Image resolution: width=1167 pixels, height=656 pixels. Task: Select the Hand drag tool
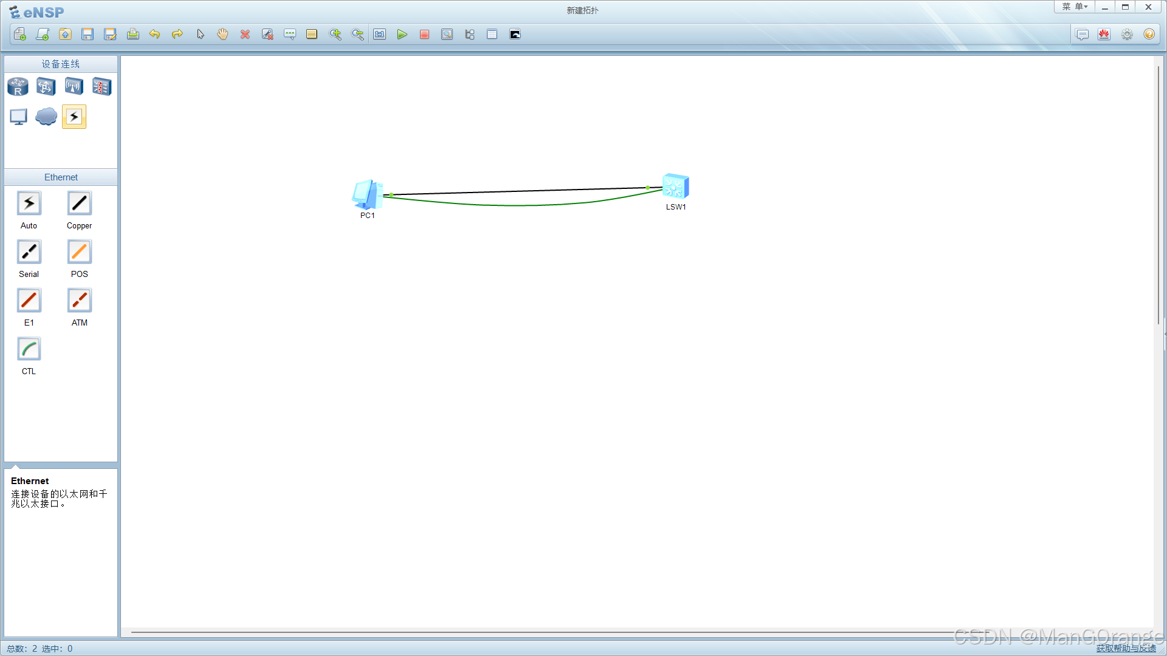[x=222, y=35]
